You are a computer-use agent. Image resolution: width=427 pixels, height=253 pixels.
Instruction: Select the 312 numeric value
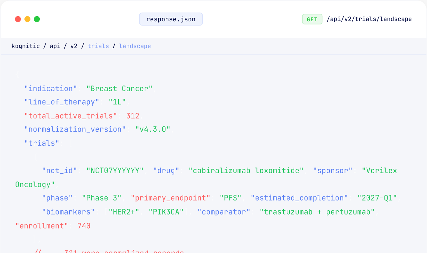(133, 116)
